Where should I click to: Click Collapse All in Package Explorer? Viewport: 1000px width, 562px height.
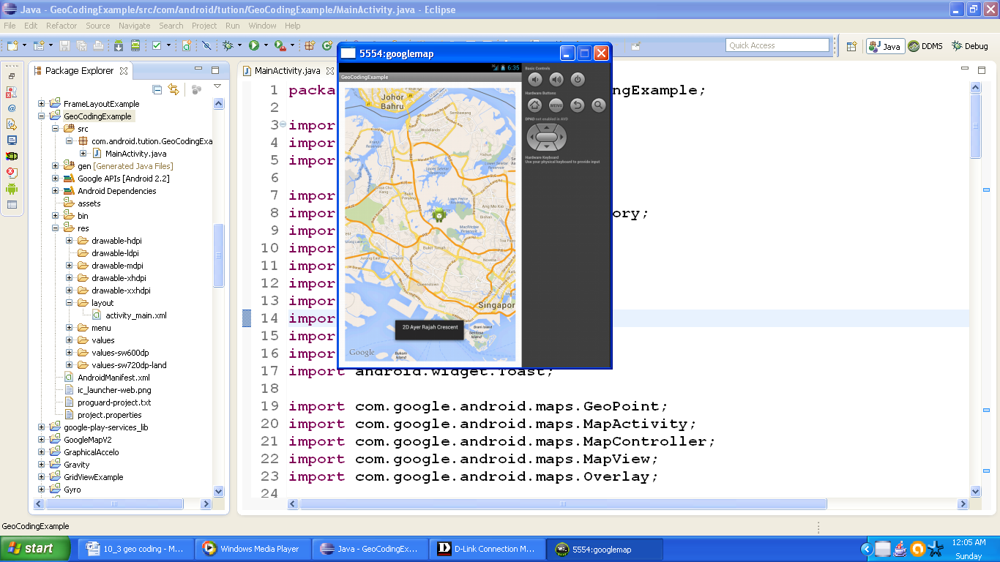pyautogui.click(x=157, y=89)
